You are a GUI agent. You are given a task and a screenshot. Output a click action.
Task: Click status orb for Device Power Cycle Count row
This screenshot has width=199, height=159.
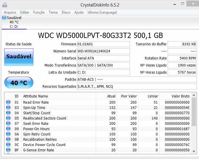(x=8, y=145)
